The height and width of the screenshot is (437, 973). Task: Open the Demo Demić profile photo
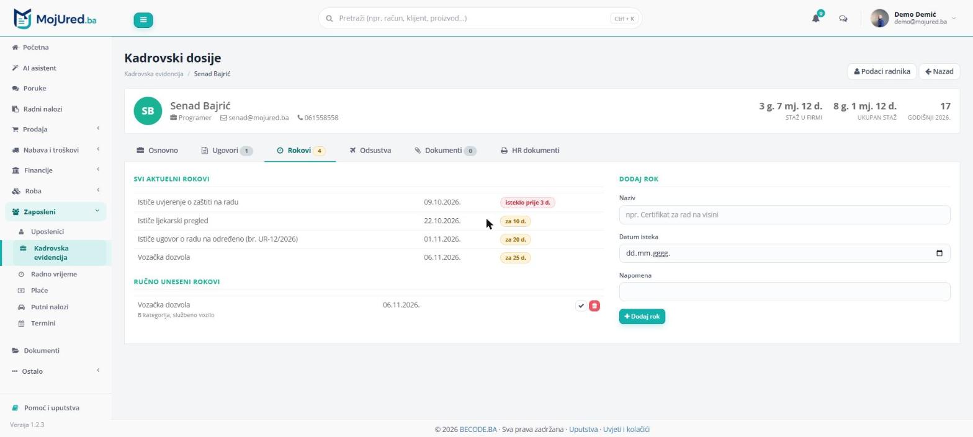[879, 19]
